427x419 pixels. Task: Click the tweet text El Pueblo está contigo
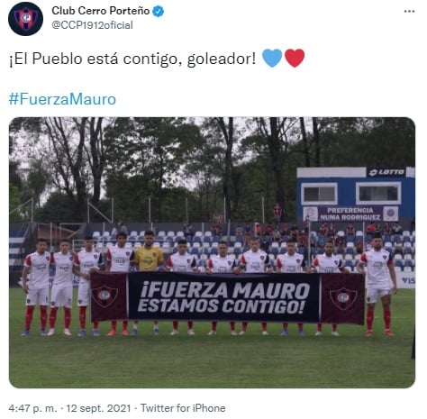[x=95, y=59]
